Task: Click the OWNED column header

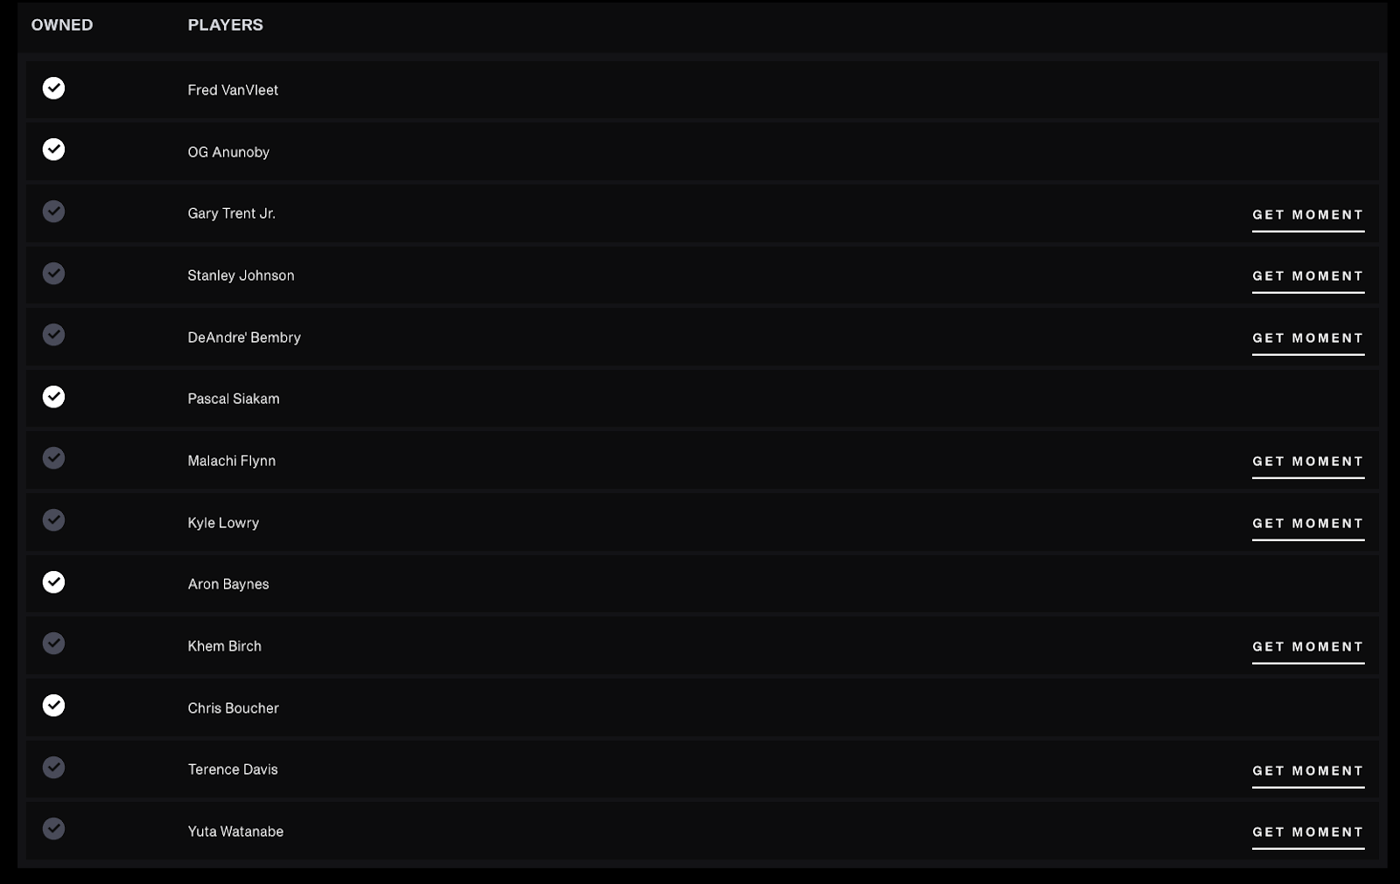Action: tap(62, 25)
